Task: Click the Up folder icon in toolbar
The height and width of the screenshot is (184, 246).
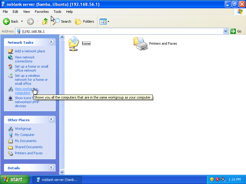Action: click(45, 21)
